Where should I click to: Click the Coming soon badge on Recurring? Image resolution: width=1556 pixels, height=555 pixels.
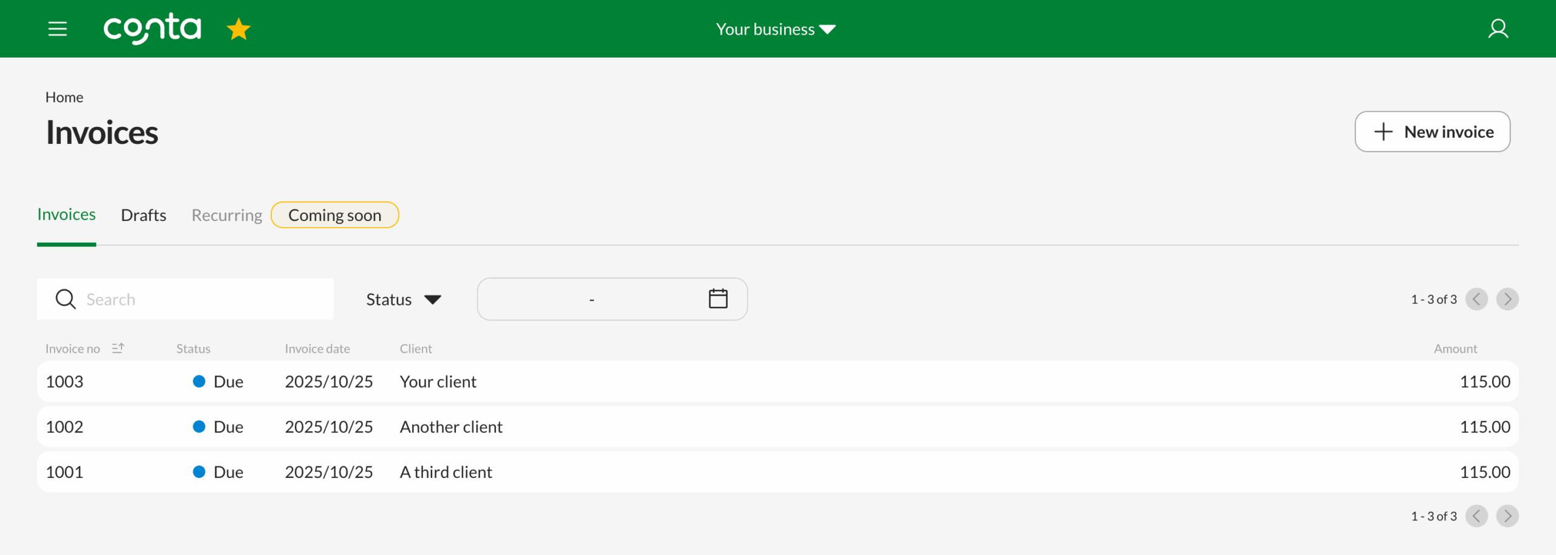[335, 214]
